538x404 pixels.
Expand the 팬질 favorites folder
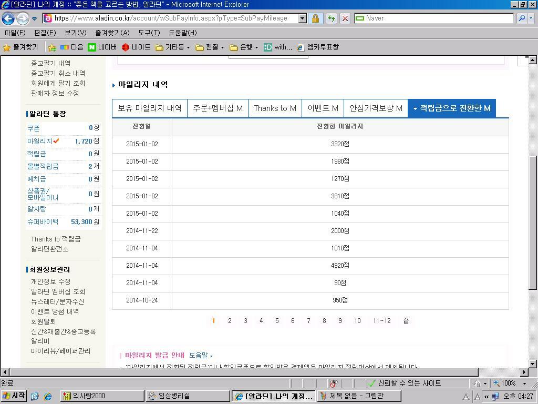coord(210,47)
